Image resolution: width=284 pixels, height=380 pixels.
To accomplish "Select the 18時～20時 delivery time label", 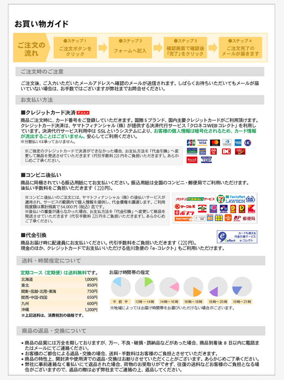I will click(x=218, y=302).
